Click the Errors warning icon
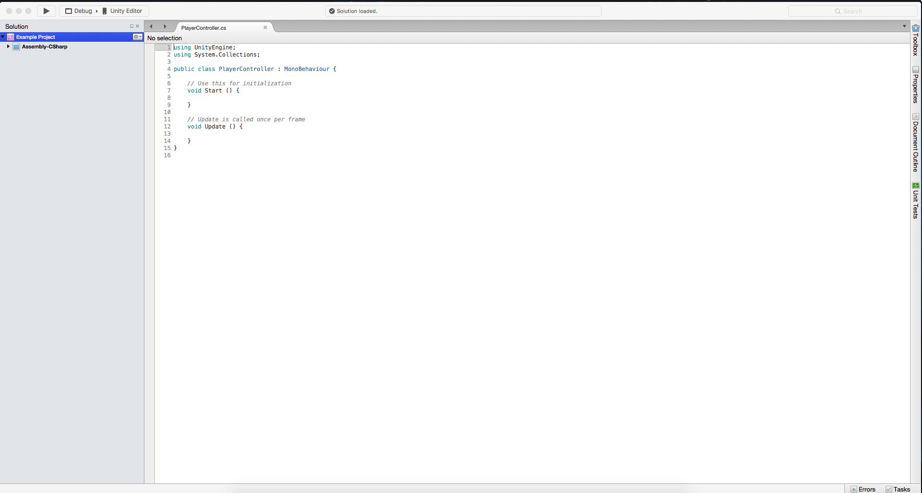Screen dimensions: 922x493 pos(854,489)
